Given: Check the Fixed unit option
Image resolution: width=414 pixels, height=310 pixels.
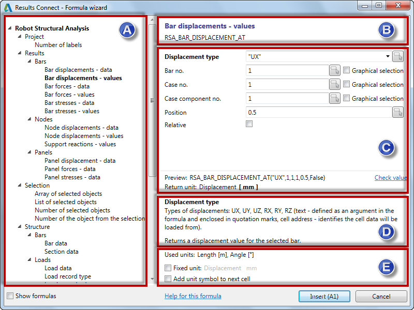Looking at the screenshot, I should 168,268.
